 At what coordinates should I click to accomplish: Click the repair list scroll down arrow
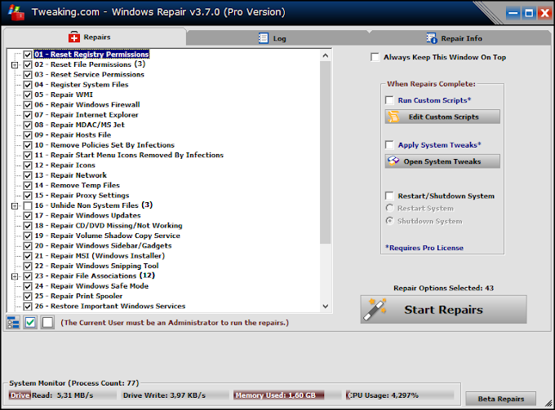click(x=326, y=306)
